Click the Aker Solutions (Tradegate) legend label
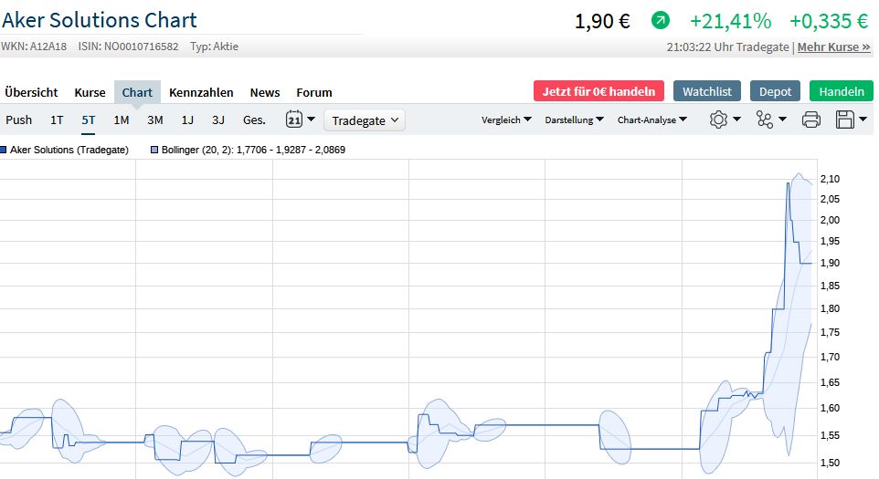 click(x=69, y=150)
